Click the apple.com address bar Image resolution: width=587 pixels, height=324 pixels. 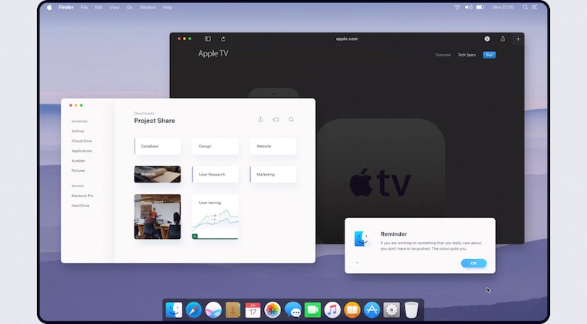tap(347, 39)
